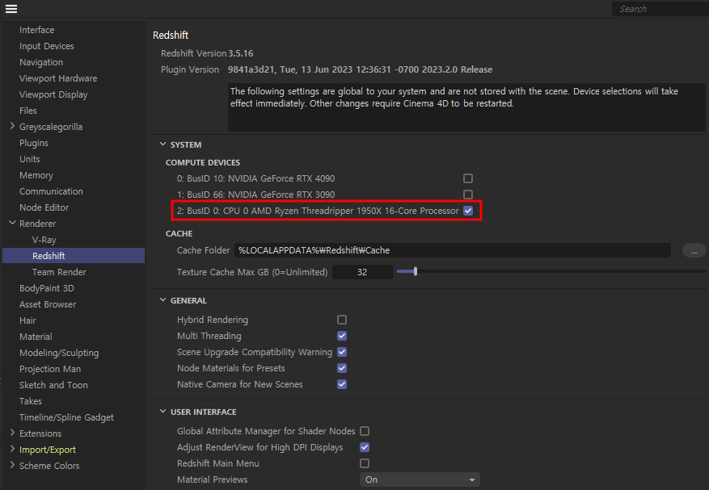Open the hamburger menu icon
Screen dimensions: 709x490
click(x=11, y=9)
